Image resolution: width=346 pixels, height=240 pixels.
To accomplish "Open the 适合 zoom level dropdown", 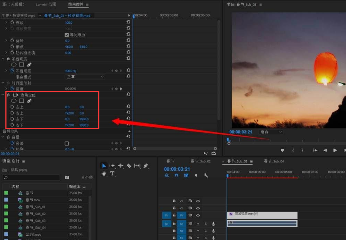I will tap(270, 132).
